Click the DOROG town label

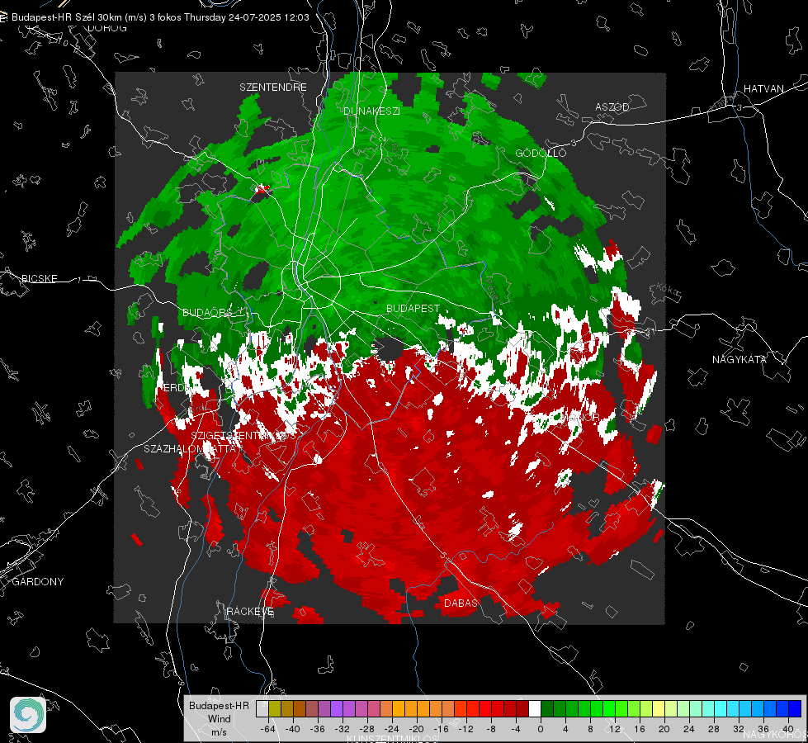[107, 28]
